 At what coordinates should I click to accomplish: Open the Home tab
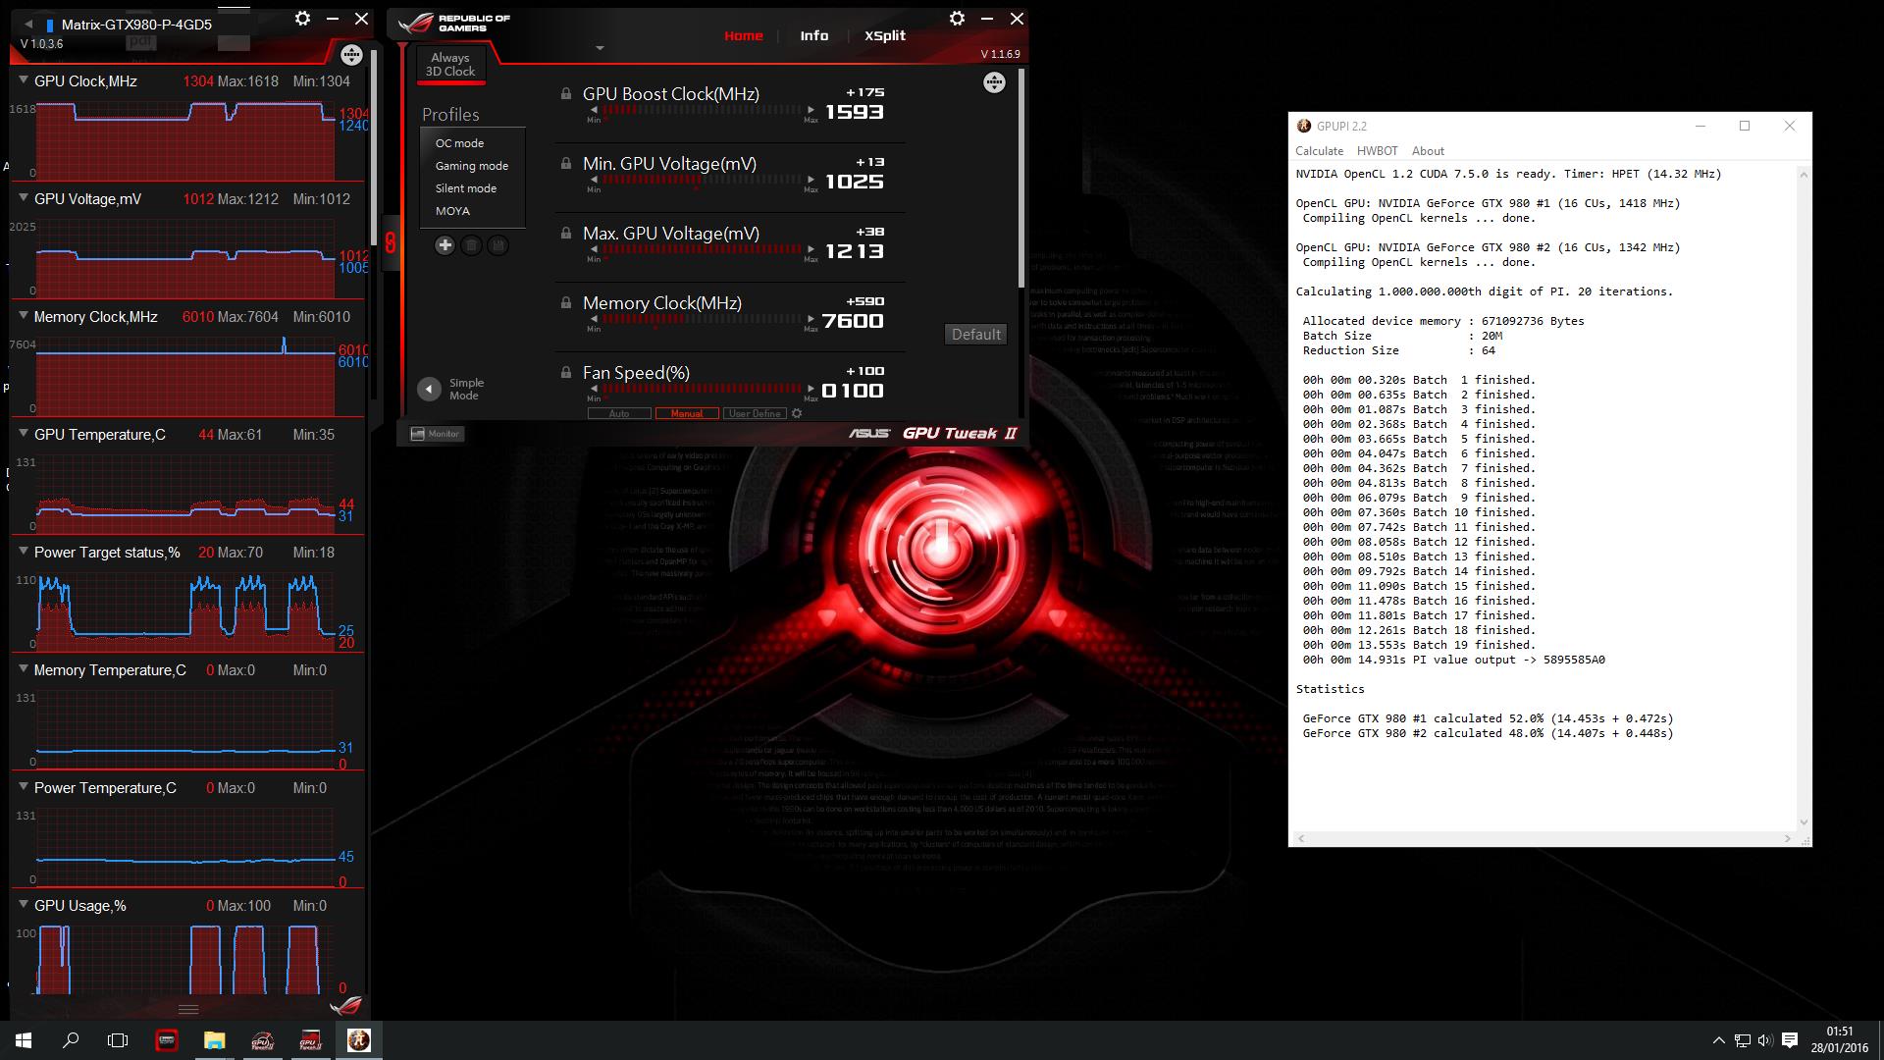tap(743, 35)
